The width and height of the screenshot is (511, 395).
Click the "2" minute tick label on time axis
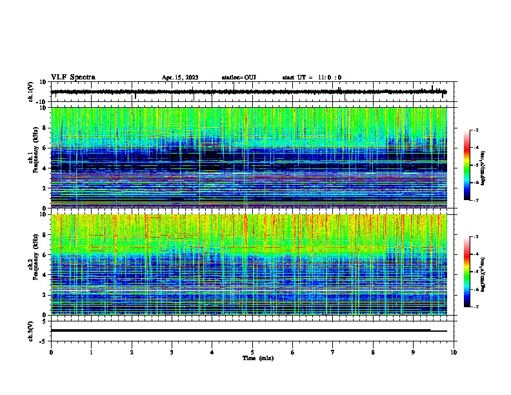coord(132,352)
